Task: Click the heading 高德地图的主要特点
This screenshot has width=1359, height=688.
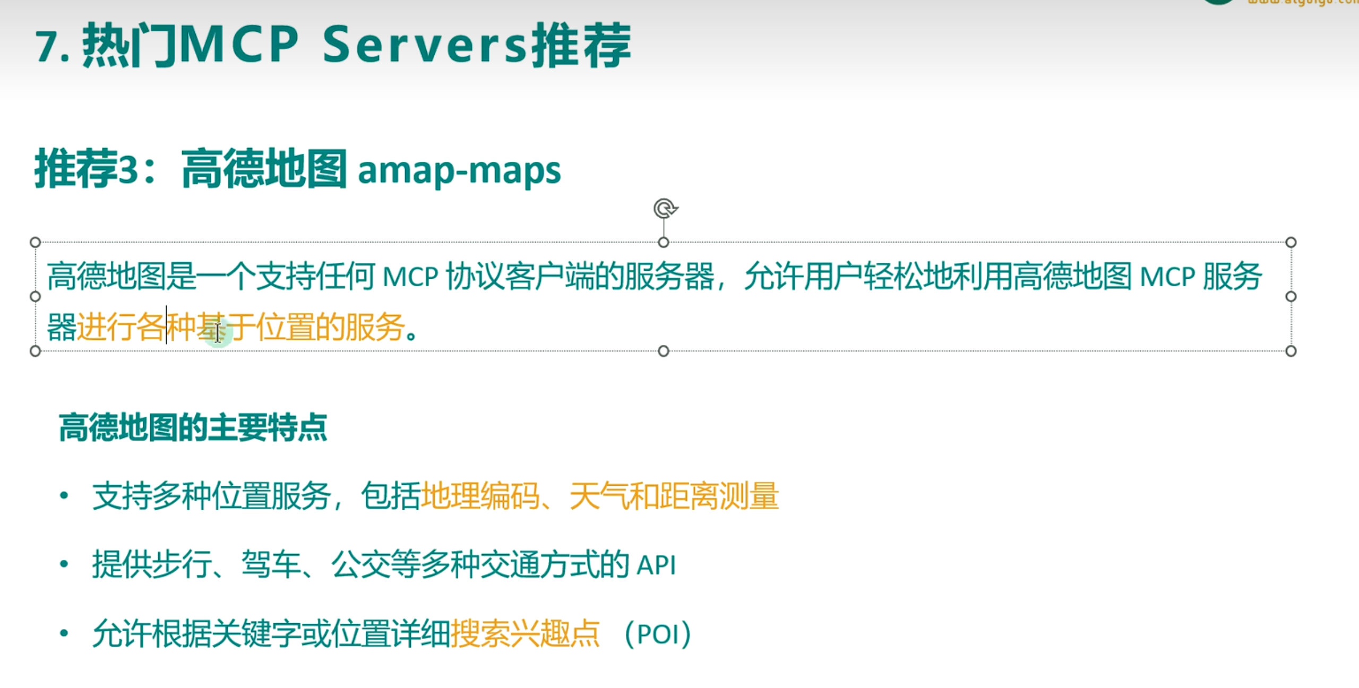Action: tap(193, 428)
